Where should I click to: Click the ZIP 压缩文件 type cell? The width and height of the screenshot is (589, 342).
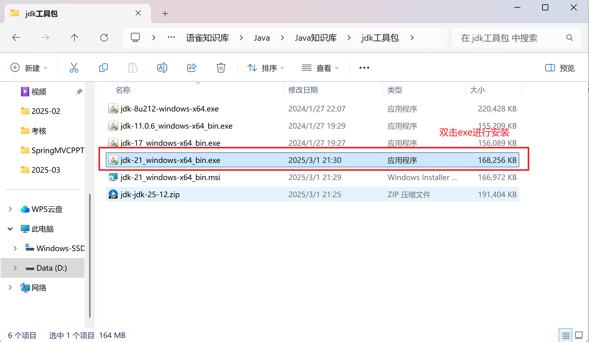click(409, 194)
